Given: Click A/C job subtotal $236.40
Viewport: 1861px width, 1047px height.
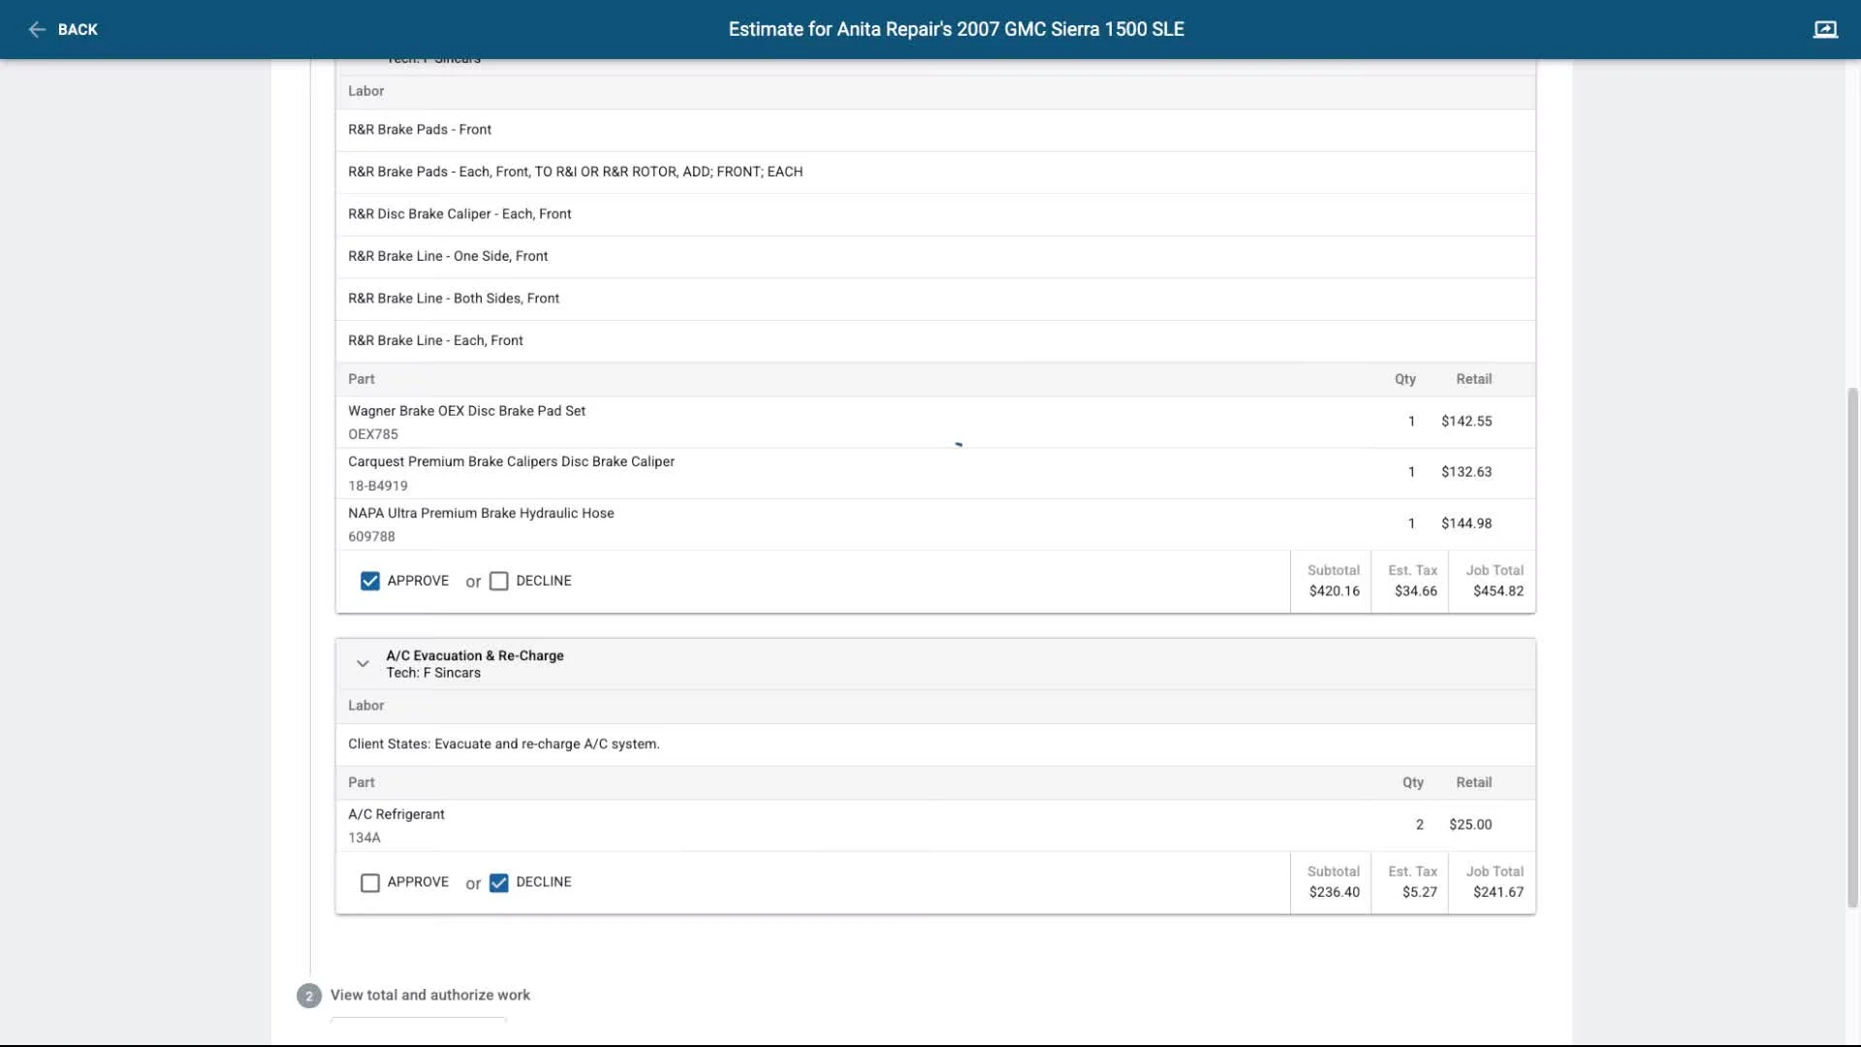Looking at the screenshot, I should [x=1335, y=892].
